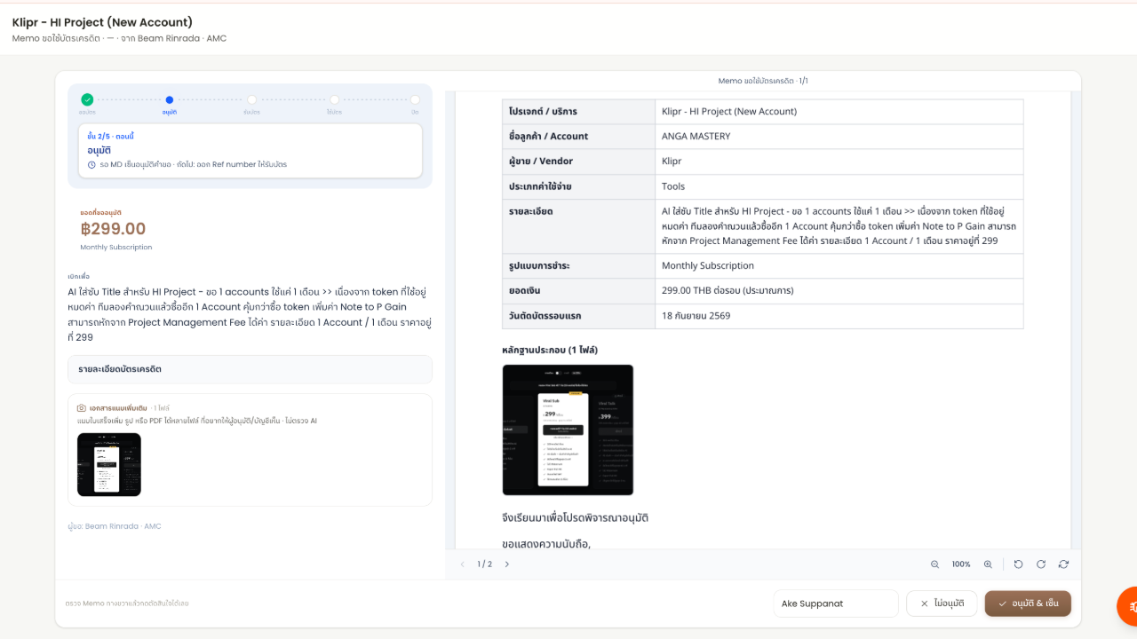
Task: Click the 1 / 2 page indicator
Action: coord(484,564)
